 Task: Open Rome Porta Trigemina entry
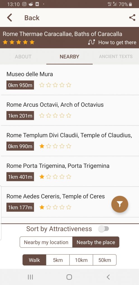click(69, 171)
